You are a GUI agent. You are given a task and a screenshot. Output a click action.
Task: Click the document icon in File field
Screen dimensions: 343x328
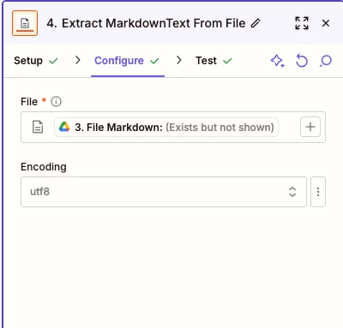pyautogui.click(x=38, y=127)
